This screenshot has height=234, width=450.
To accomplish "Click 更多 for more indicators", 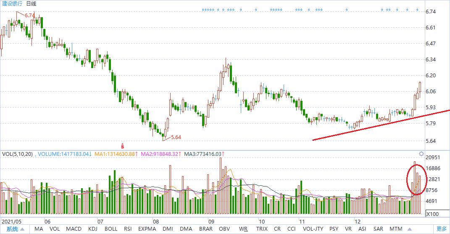I will coord(442,229).
